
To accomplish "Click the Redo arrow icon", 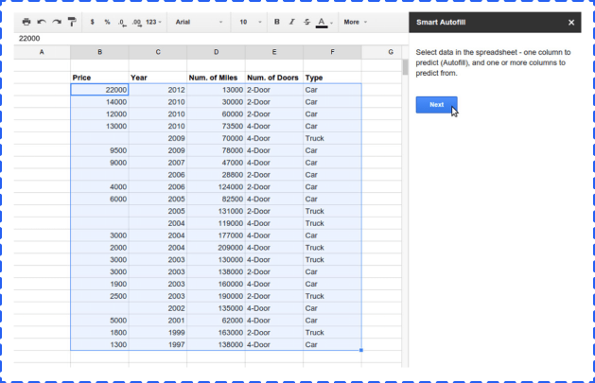I will (x=57, y=21).
